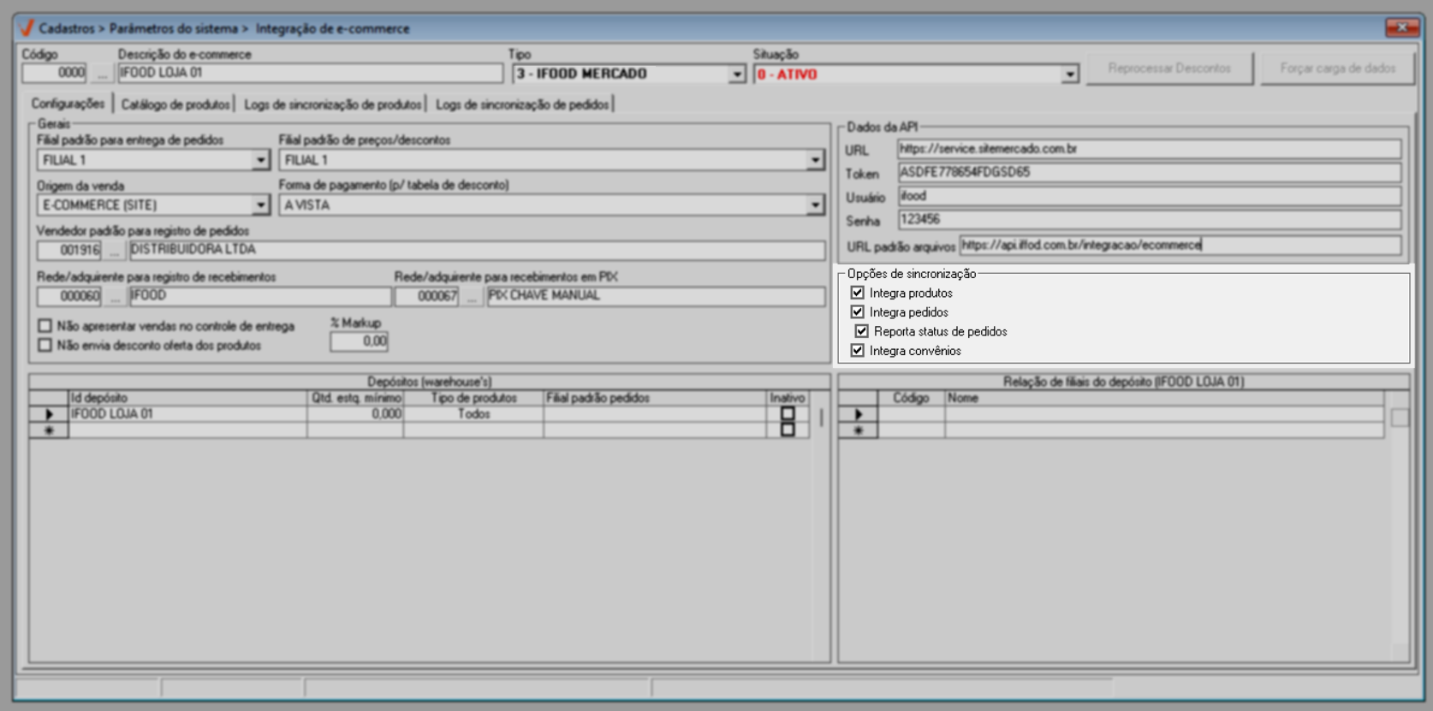Image resolution: width=1433 pixels, height=711 pixels.
Task: Open the lookup beside vendedor code 001916
Action: point(115,251)
